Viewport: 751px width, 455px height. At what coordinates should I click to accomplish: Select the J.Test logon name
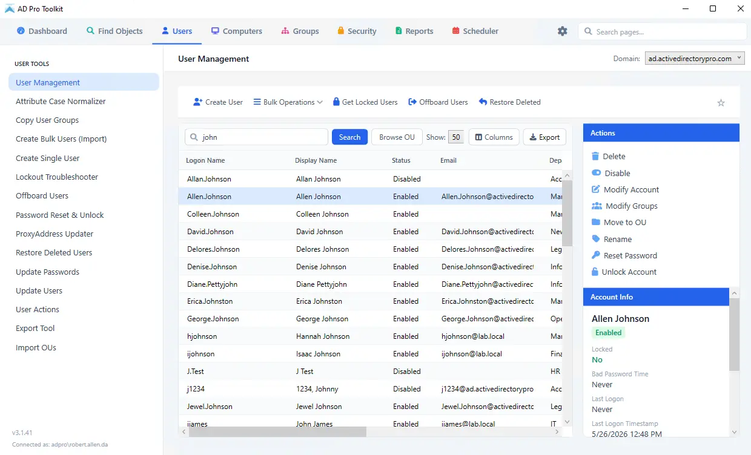click(196, 372)
